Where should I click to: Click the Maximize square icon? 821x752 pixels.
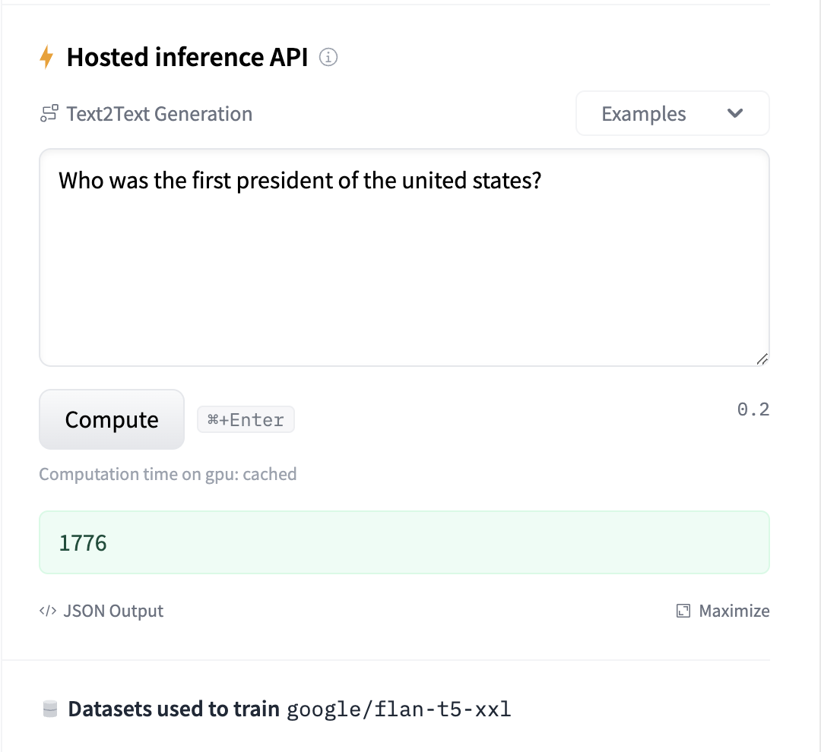[683, 611]
